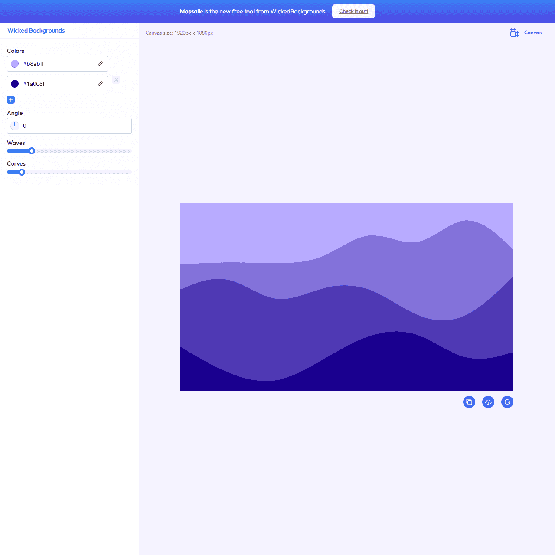The height and width of the screenshot is (555, 555).
Task: Click the Canvas label in the toolbar
Action: [533, 33]
